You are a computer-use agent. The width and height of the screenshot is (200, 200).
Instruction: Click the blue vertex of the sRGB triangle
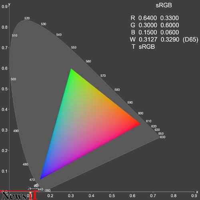(x=40, y=179)
